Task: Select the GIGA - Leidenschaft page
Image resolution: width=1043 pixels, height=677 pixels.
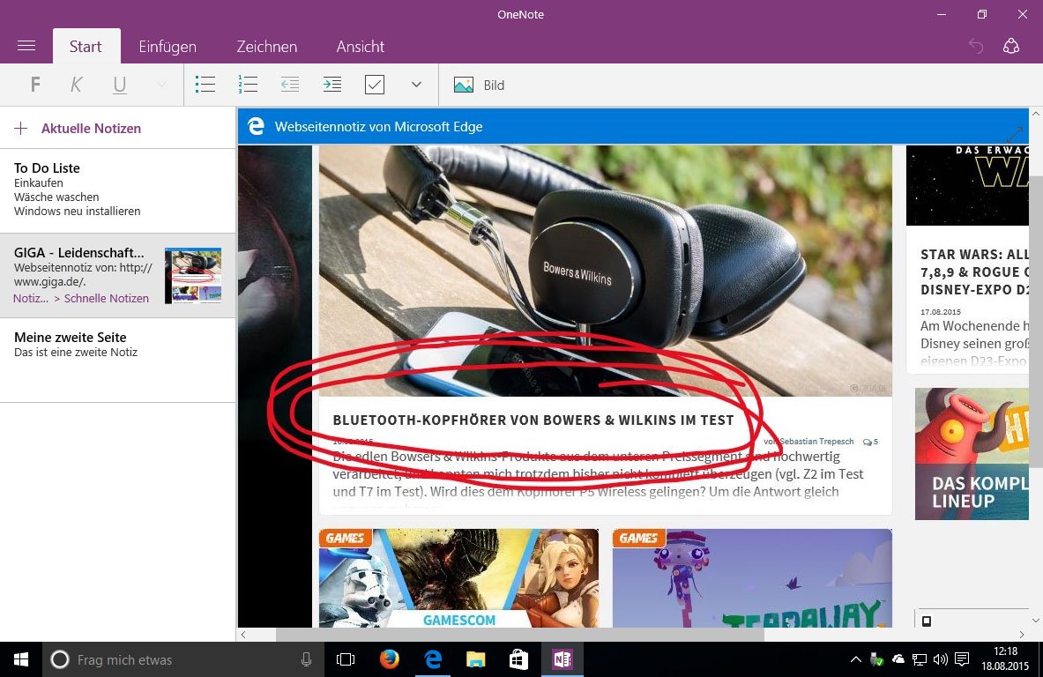Action: point(118,275)
